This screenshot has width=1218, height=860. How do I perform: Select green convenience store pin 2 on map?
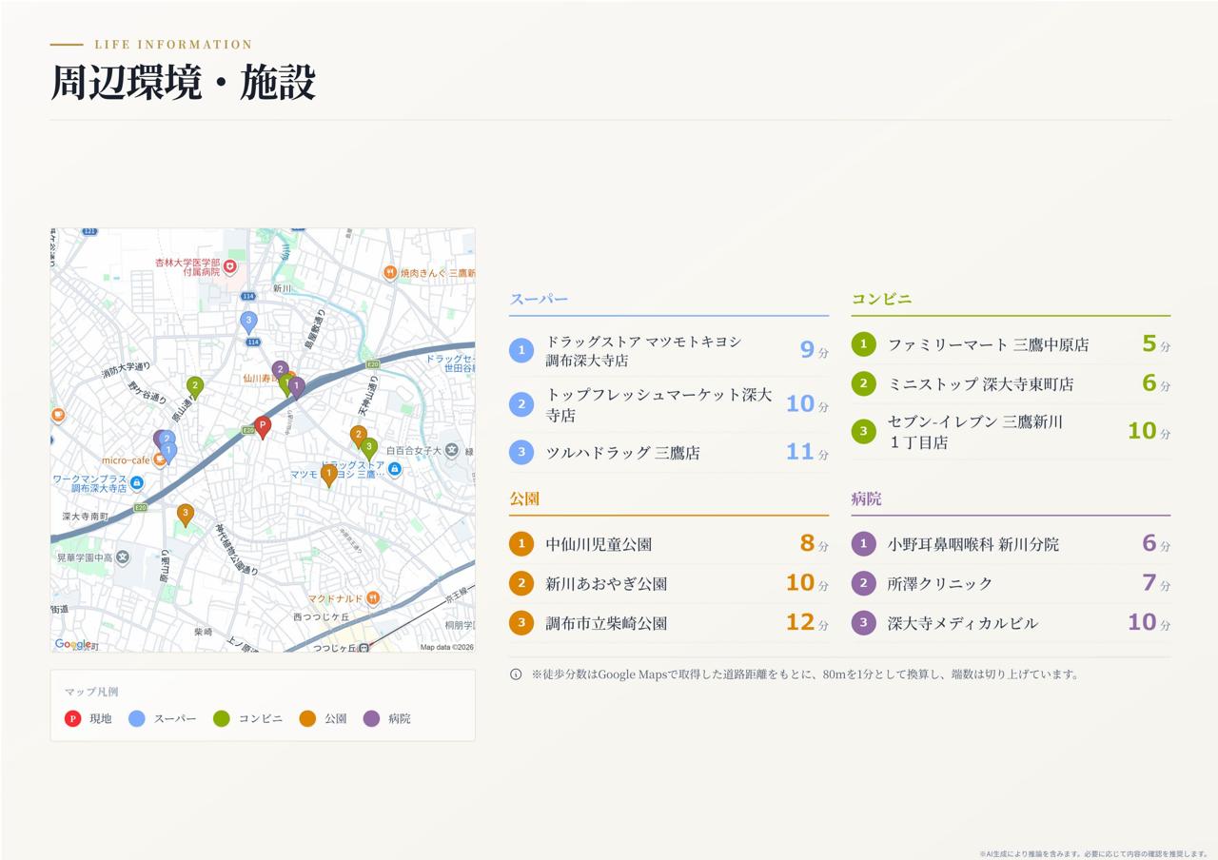pyautogui.click(x=195, y=387)
